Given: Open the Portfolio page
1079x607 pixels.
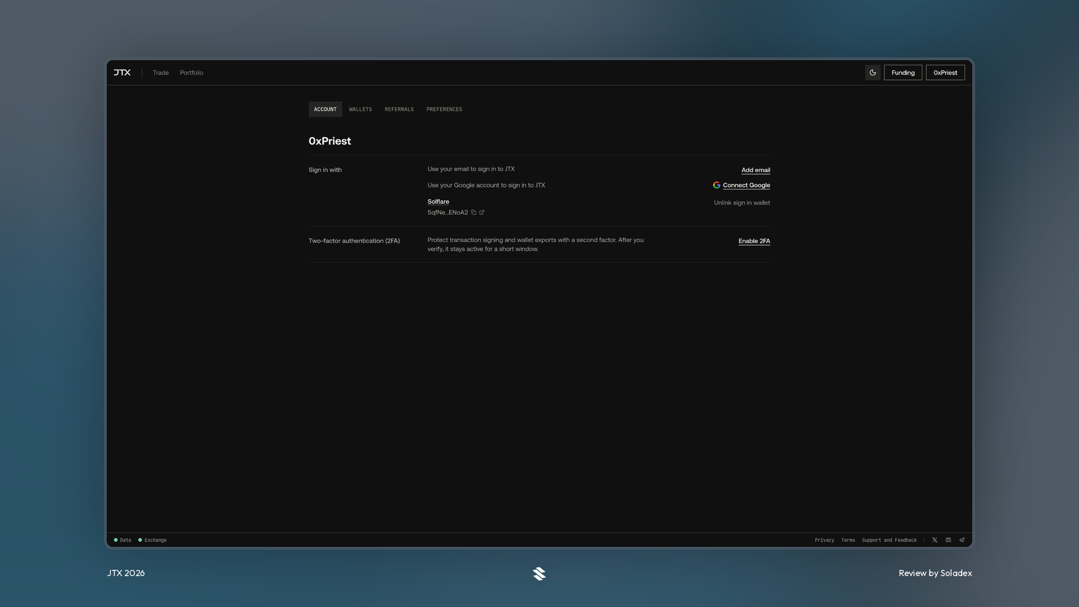Looking at the screenshot, I should click(192, 73).
